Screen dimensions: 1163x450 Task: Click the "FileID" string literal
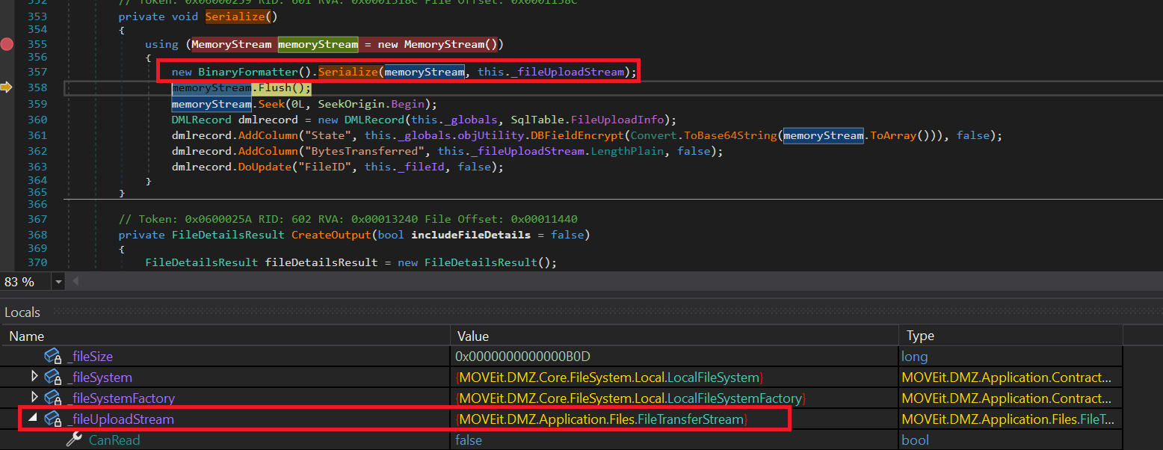click(x=324, y=167)
